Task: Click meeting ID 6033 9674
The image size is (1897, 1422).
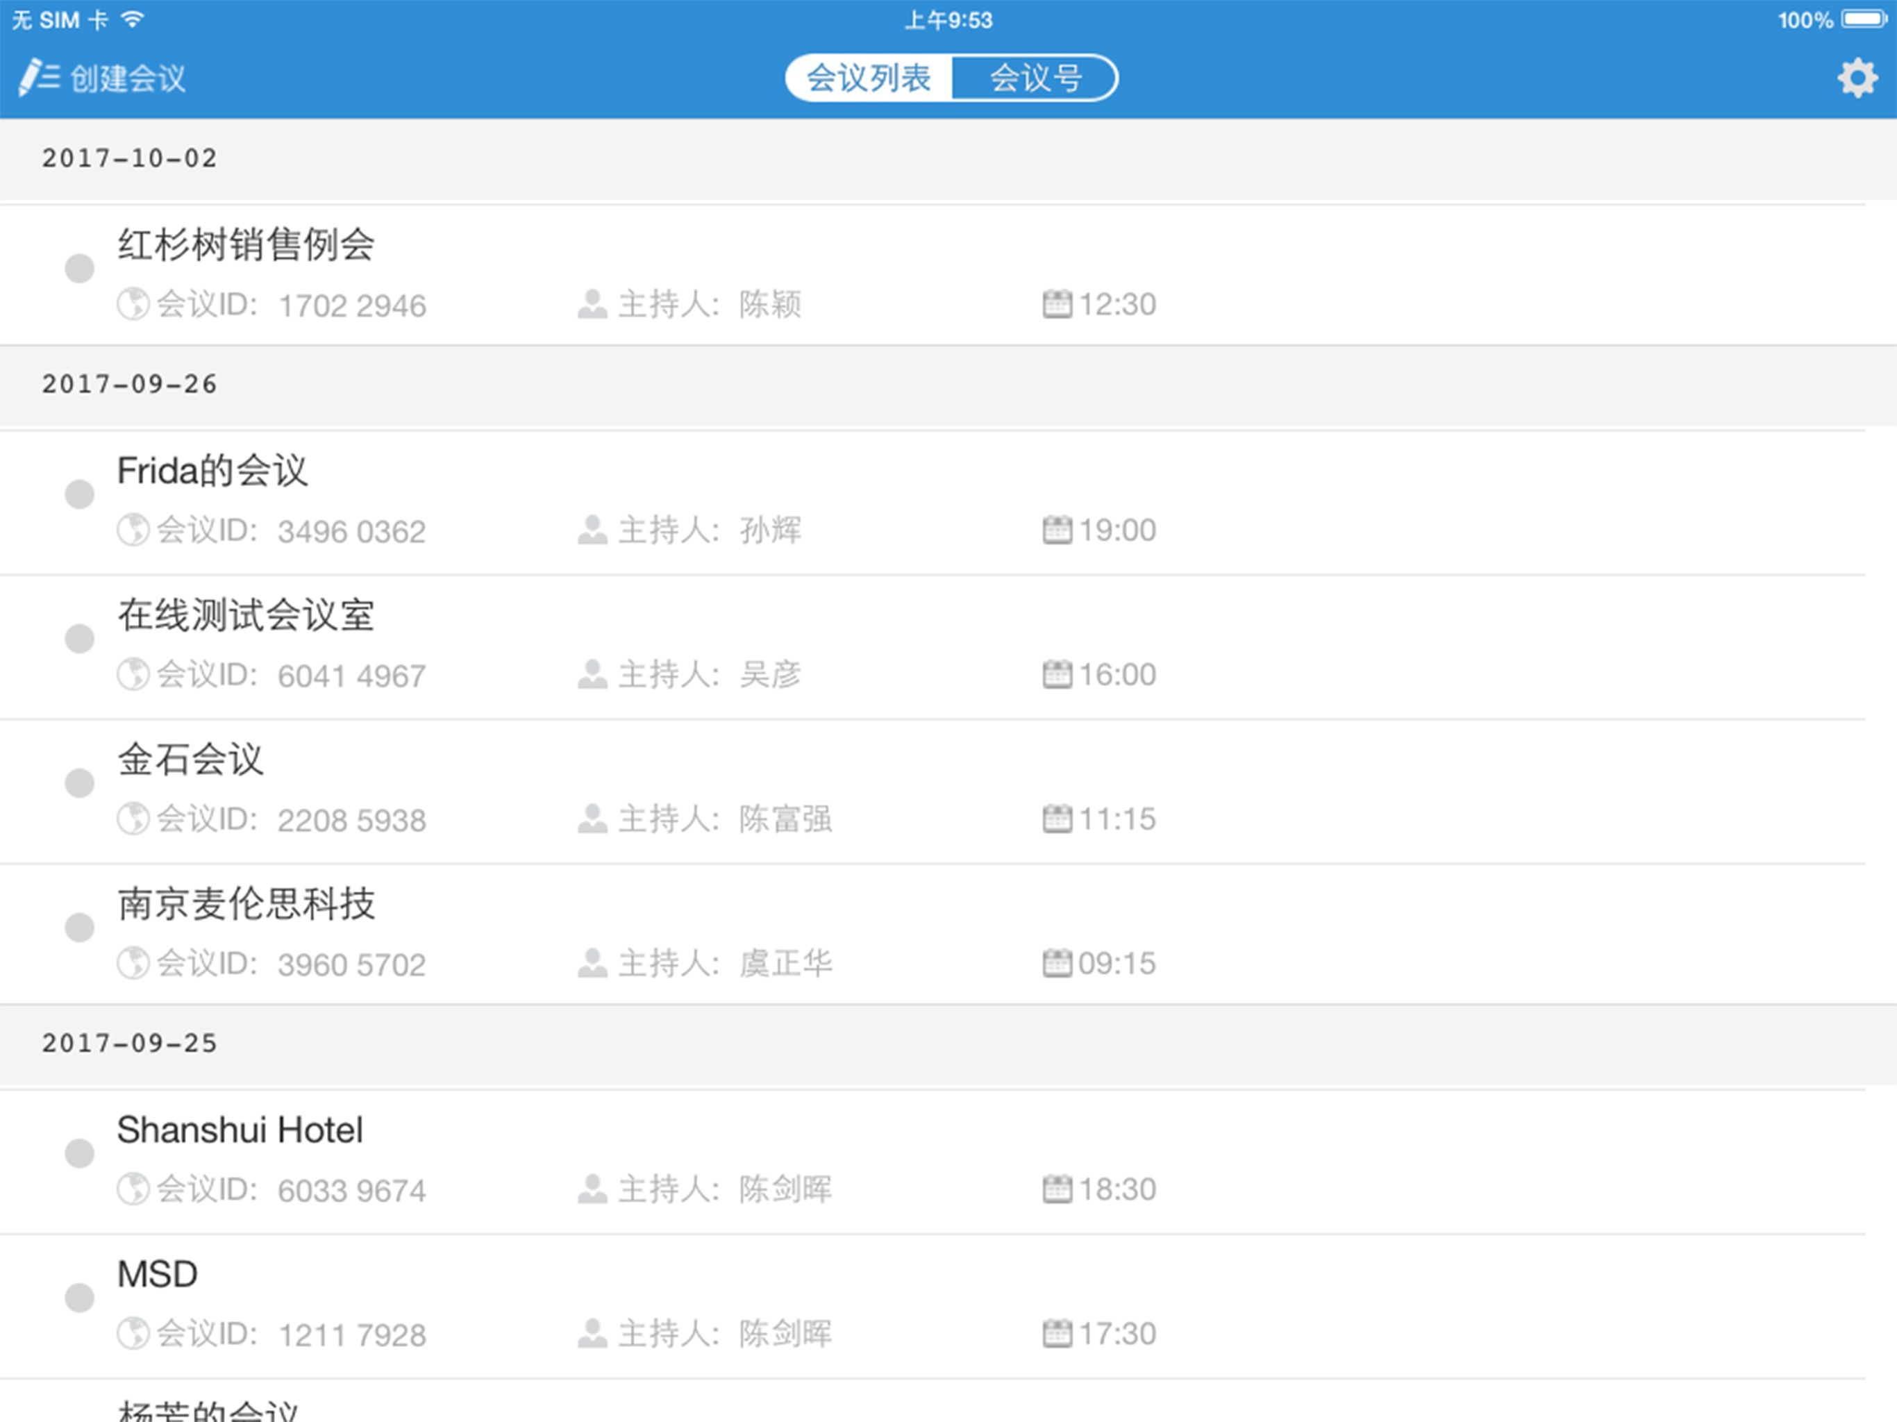Action: [351, 1191]
